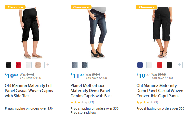Expand more colors for Convertible Capri Pants
This screenshot has height=117, width=193.
(x=179, y=65)
